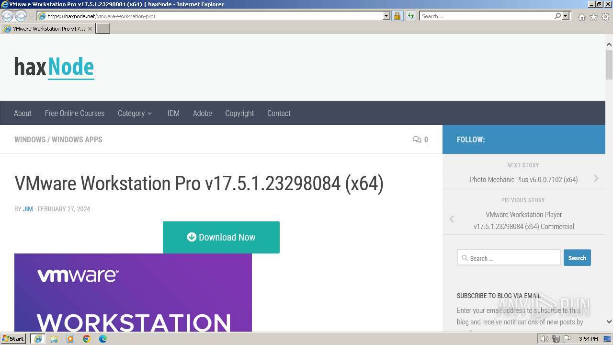Expand the search provider dropdown
613x345 pixels.
566,16
